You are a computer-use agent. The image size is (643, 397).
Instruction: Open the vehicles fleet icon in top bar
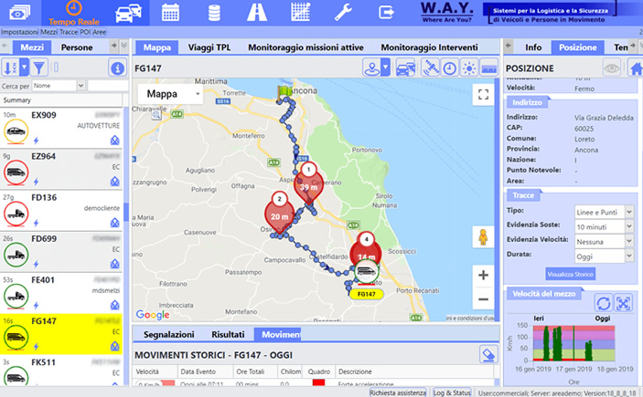[x=129, y=12]
